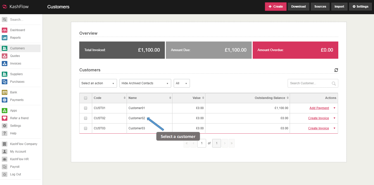This screenshot has width=374, height=185.
Task: Click the Apps icon in sidebar
Action: point(5,111)
